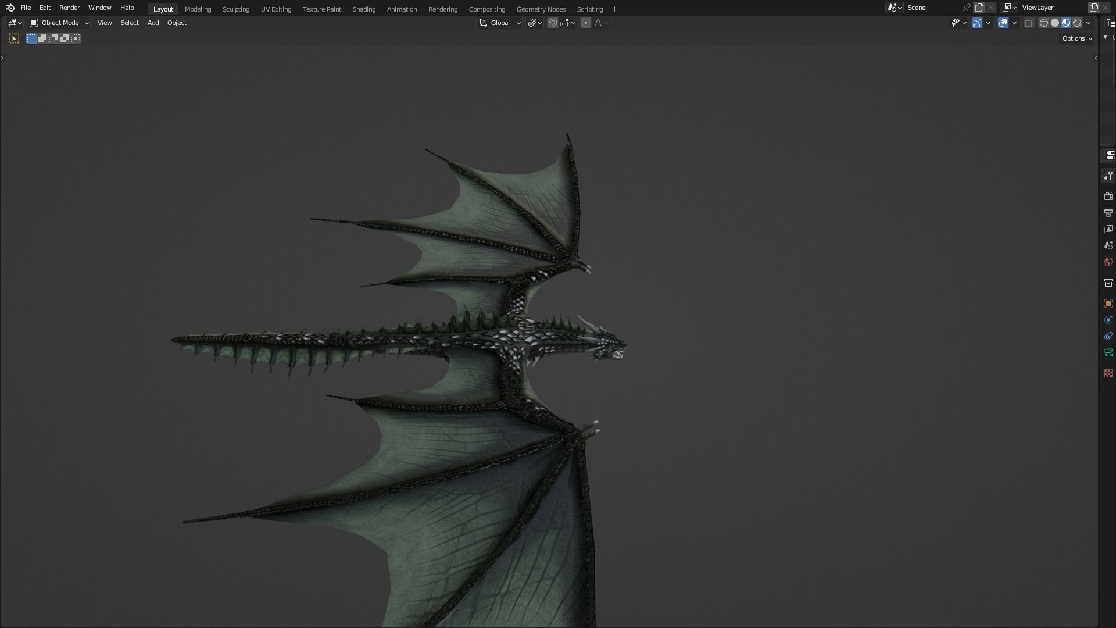This screenshot has height=628, width=1116.
Task: Click the ViewLayer name field
Action: tap(1053, 8)
